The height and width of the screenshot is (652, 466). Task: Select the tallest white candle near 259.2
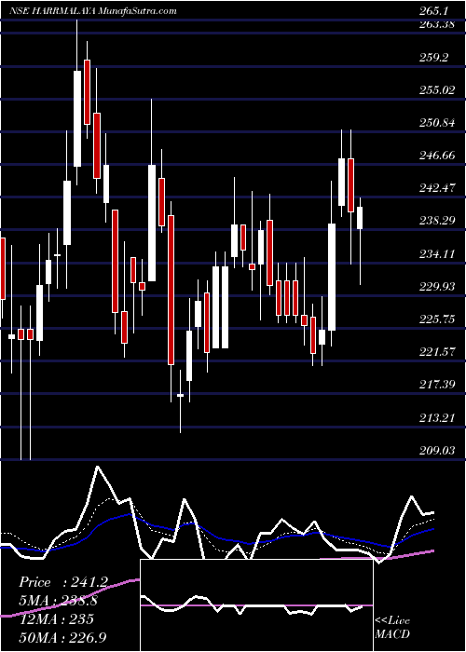[x=77, y=118]
